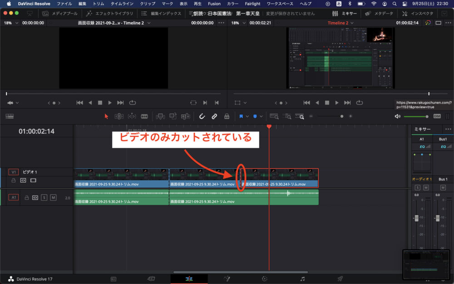Switch to the Color page icon
454x284 pixels.
click(x=265, y=279)
